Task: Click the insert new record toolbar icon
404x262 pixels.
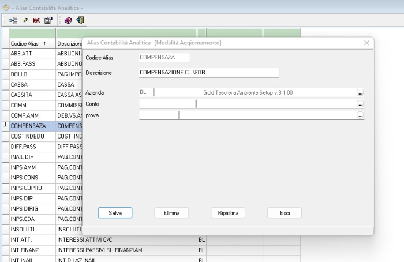Action: pos(13,20)
